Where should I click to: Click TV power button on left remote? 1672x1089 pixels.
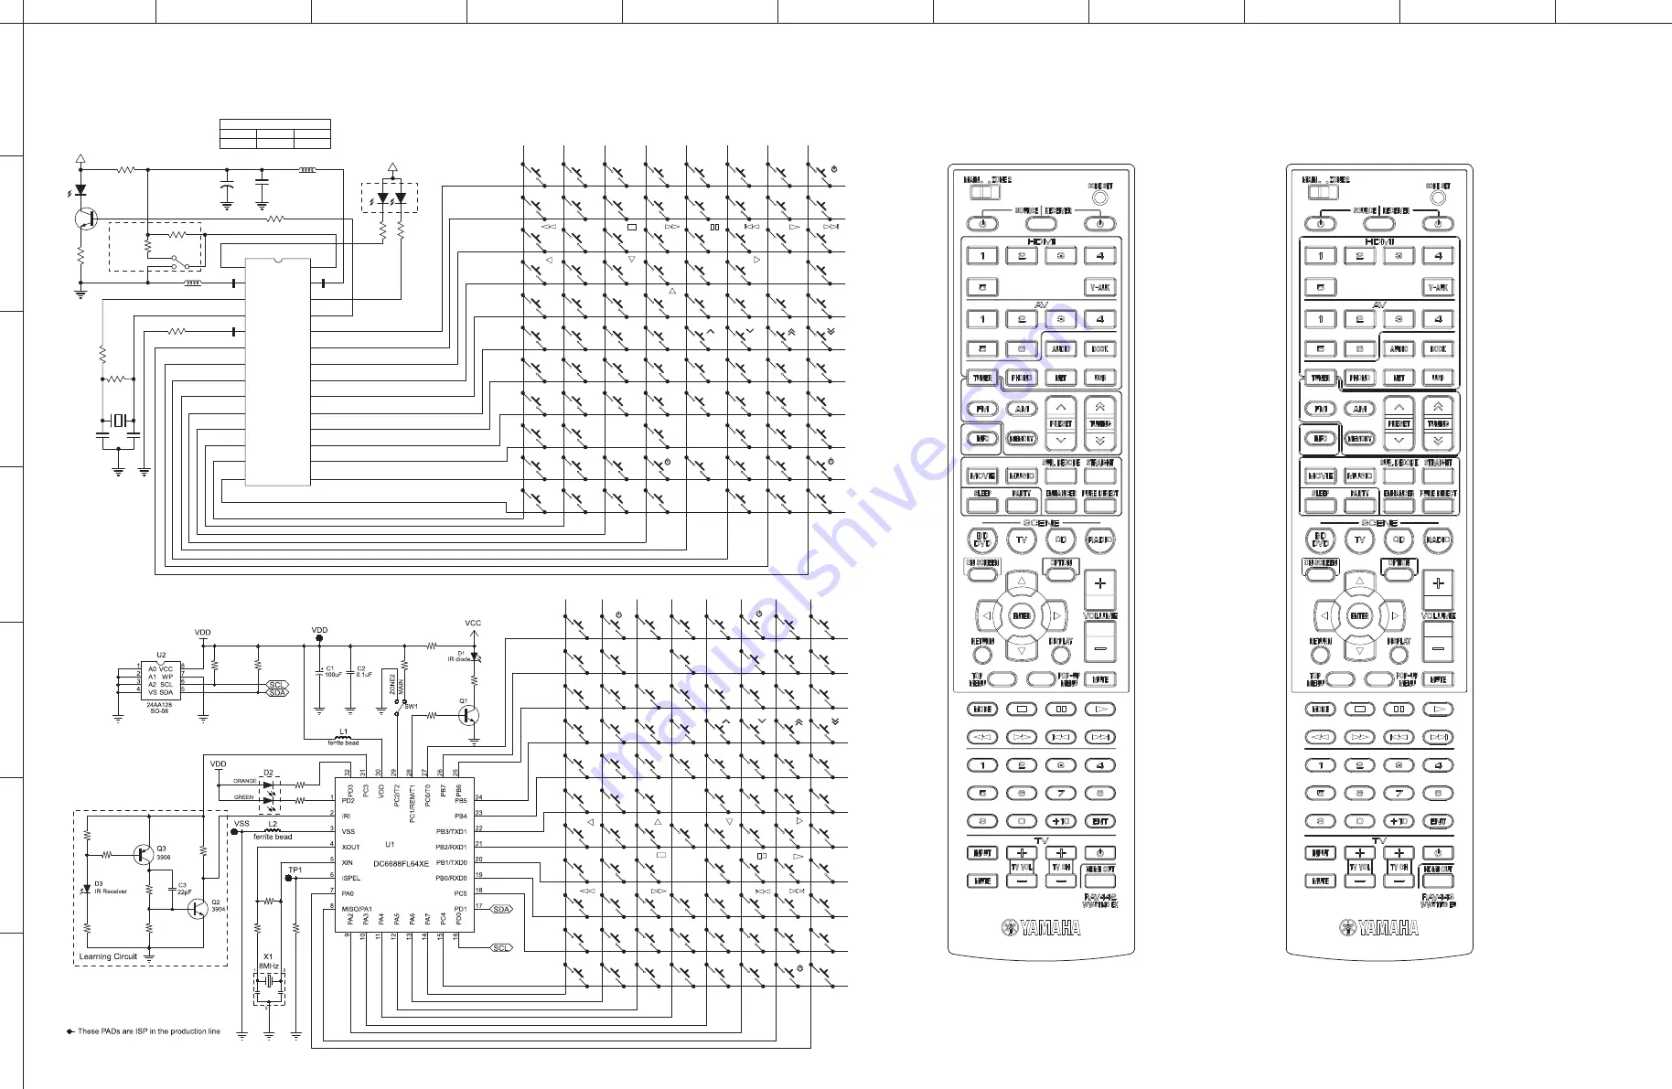tap(1100, 853)
